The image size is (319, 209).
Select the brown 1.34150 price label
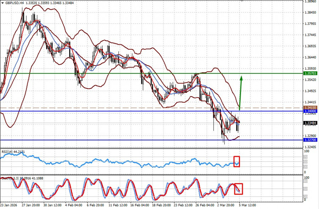pyautogui.click(x=310, y=108)
